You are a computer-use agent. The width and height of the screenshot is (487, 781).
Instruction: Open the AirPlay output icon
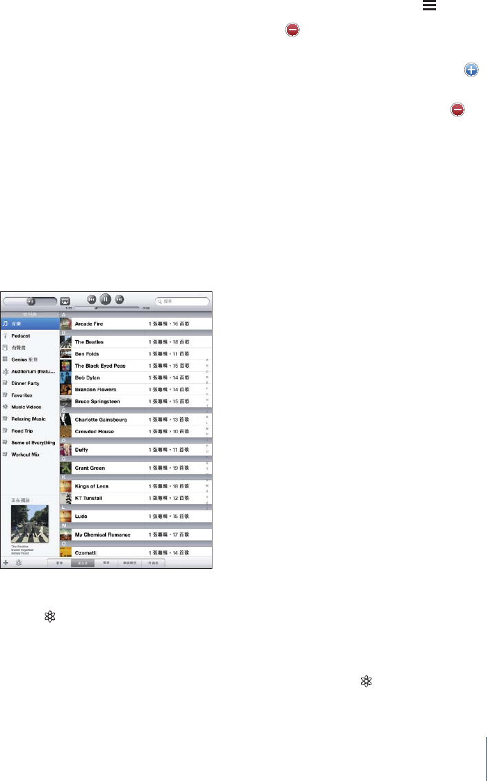pyautogui.click(x=65, y=302)
